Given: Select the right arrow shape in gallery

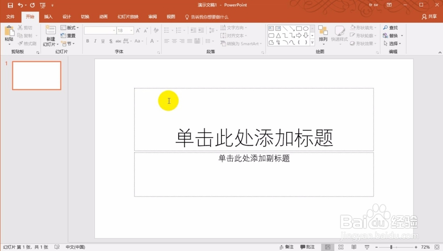Looking at the screenshot, I should point(299,35).
